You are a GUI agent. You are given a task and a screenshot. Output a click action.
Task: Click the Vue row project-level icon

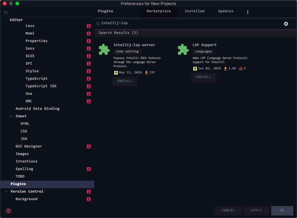(x=89, y=94)
